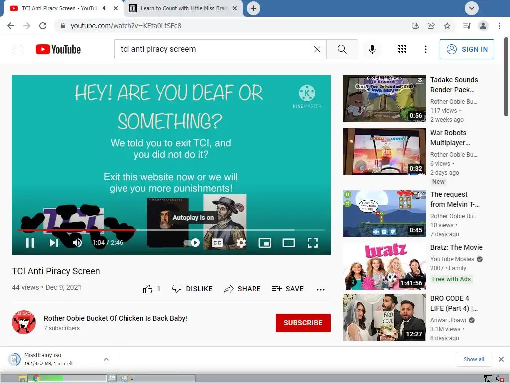Viewport: 510px width, 383px height.
Task: Go to YouTube home via logo
Action: (58, 49)
